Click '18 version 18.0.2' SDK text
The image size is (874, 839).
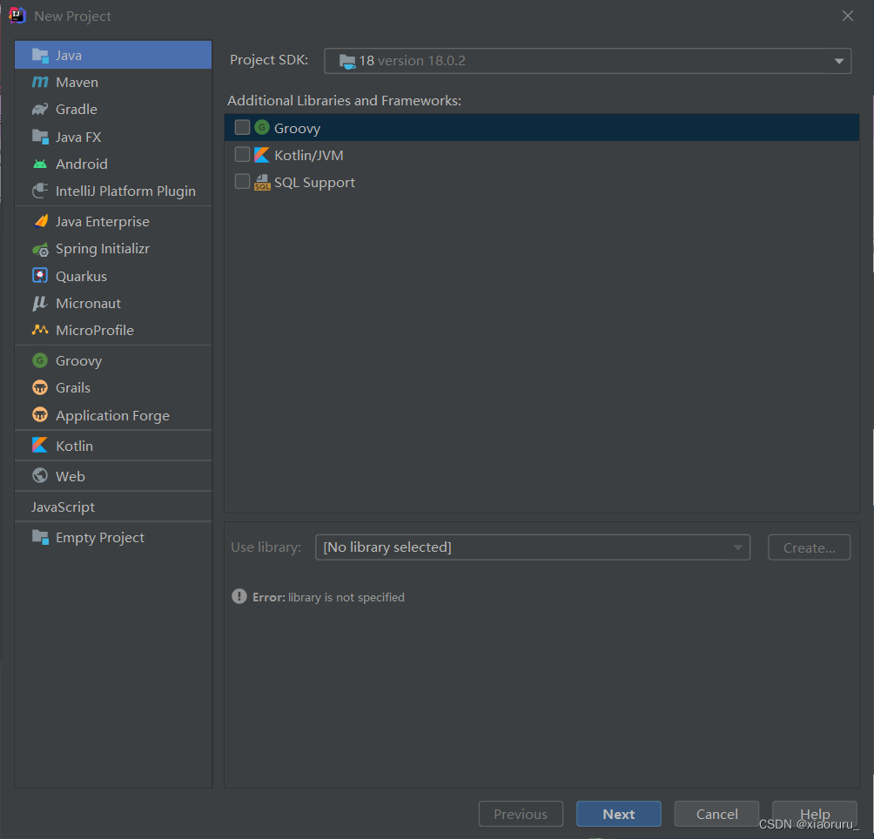coord(412,61)
